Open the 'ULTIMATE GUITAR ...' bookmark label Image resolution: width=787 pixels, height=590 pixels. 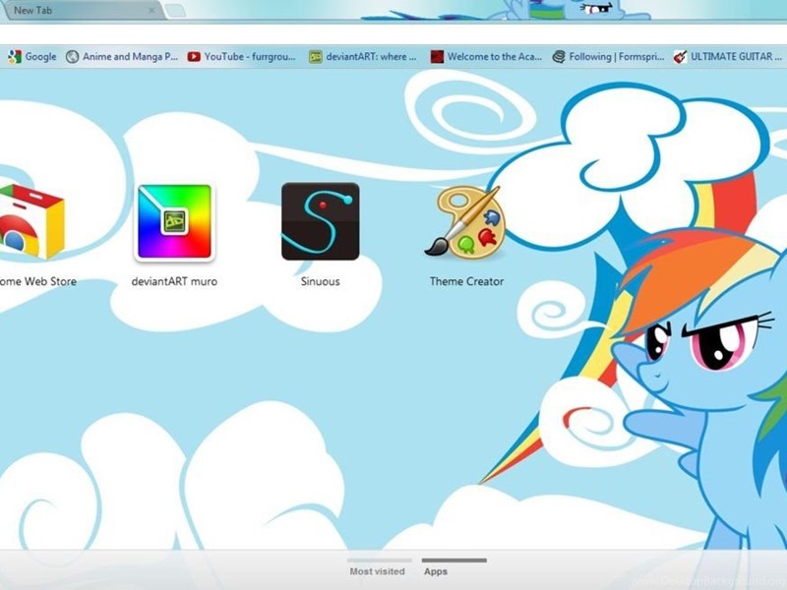[x=736, y=57]
